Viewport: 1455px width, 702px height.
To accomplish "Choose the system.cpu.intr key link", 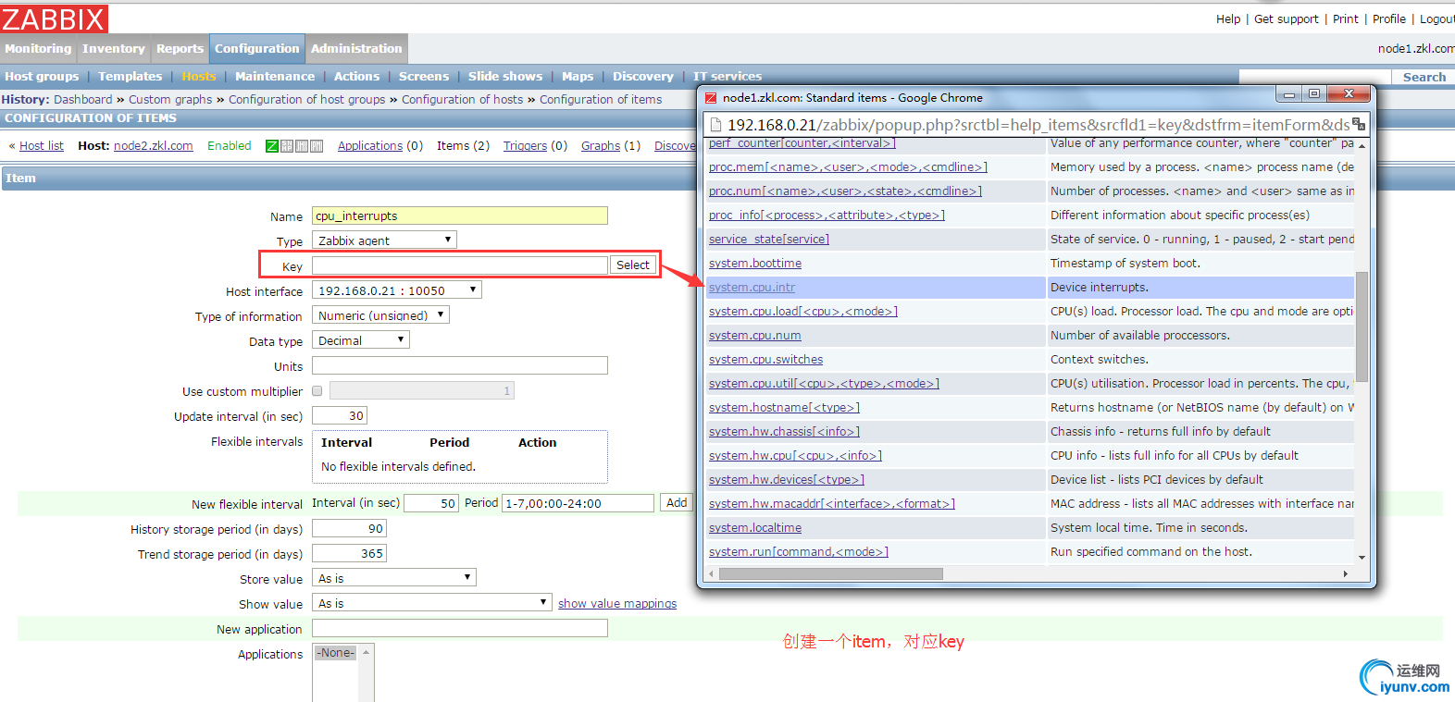I will [752, 288].
